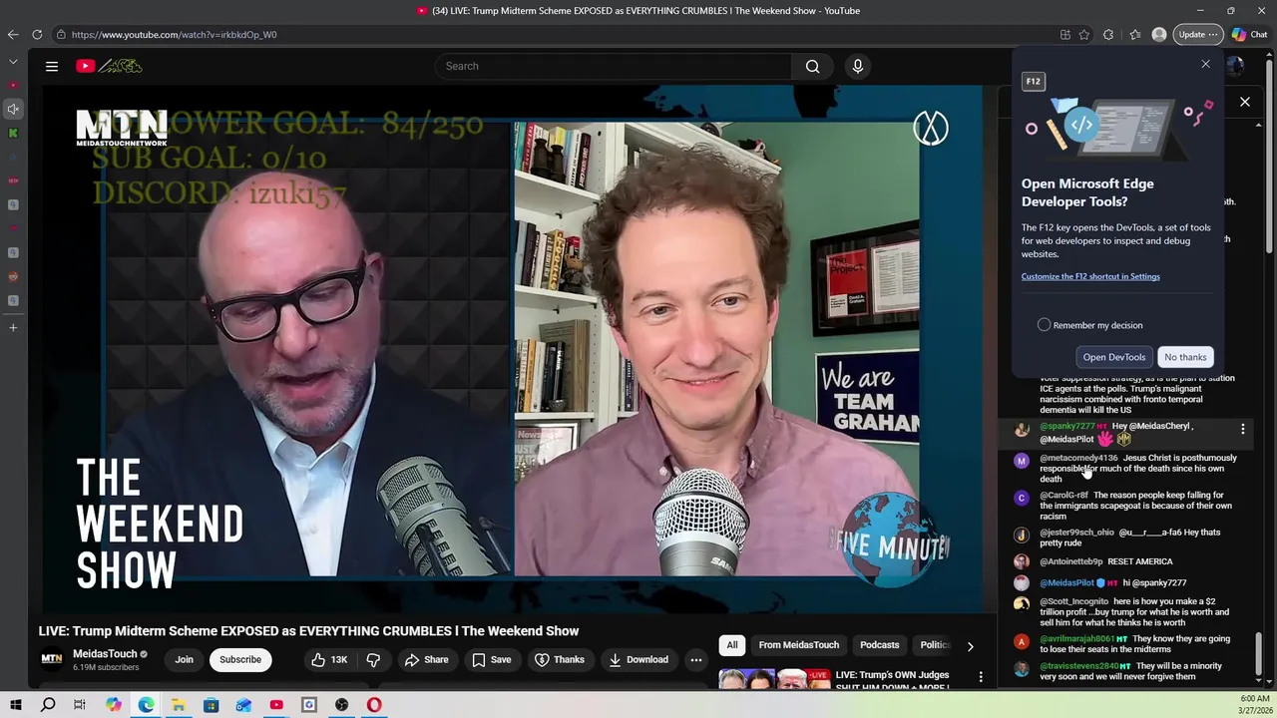Viewport: 1277px width, 718px height.
Task: Click the No thanks button
Action: point(1185,357)
